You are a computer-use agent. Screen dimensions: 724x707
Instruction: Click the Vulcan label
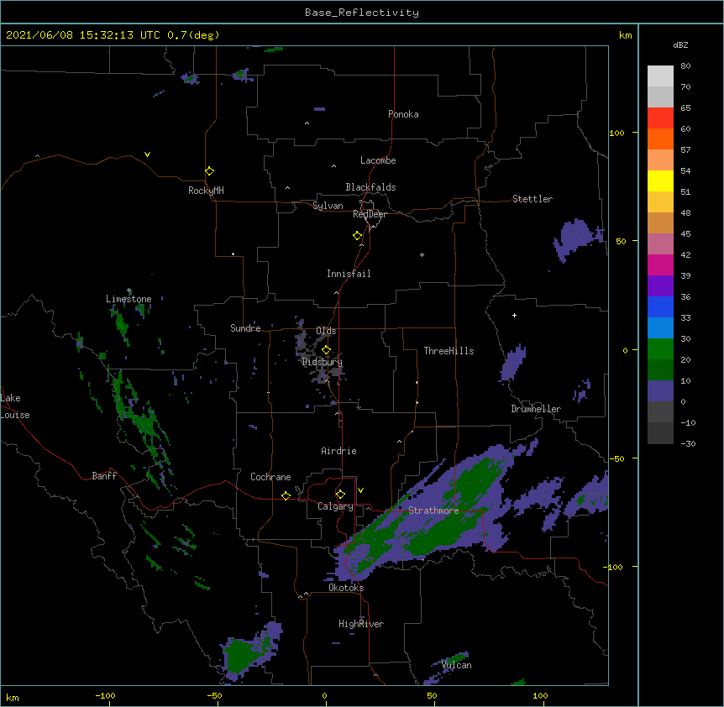pyautogui.click(x=456, y=665)
